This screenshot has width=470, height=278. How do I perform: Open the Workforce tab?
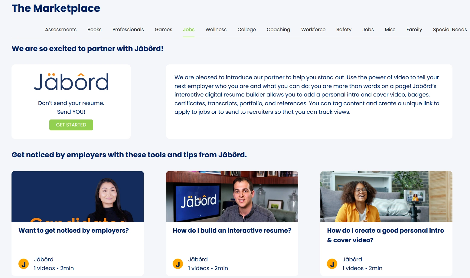coord(313,30)
